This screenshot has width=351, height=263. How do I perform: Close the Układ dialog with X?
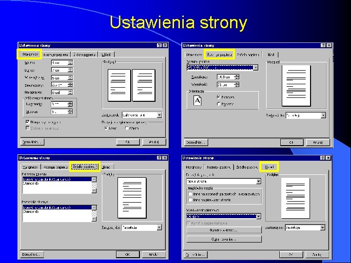tap(328, 158)
